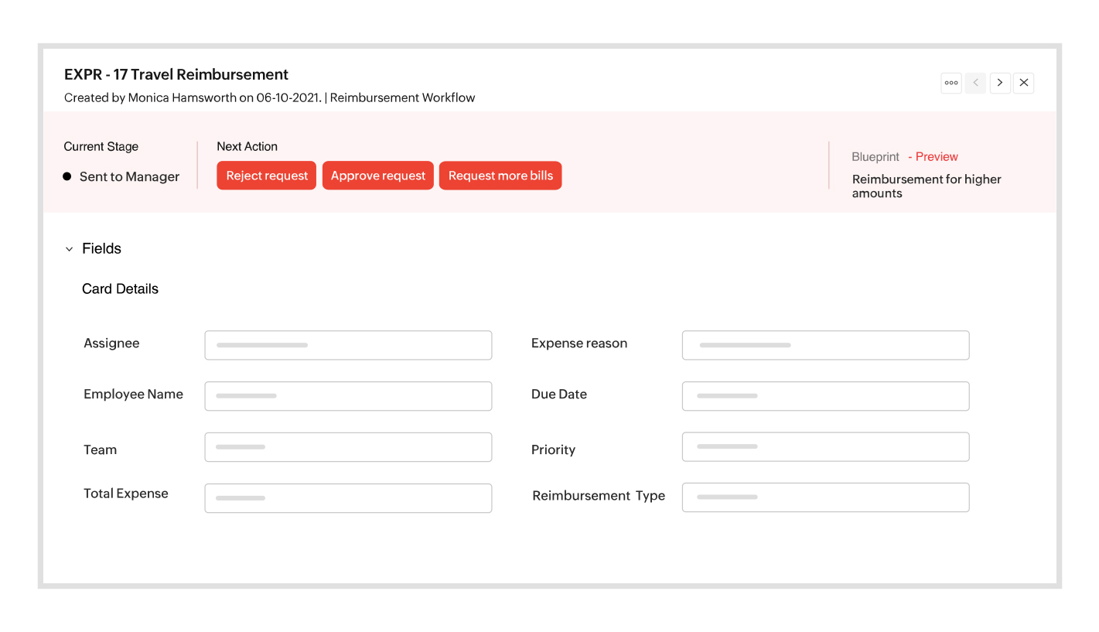Viewport: 1099px width, 632px height.
Task: Click the Expense reason input field
Action: click(825, 345)
